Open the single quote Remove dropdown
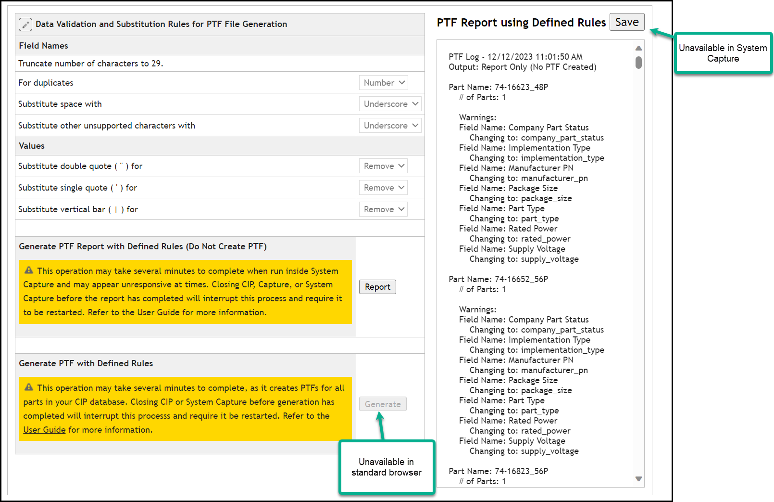 (383, 187)
